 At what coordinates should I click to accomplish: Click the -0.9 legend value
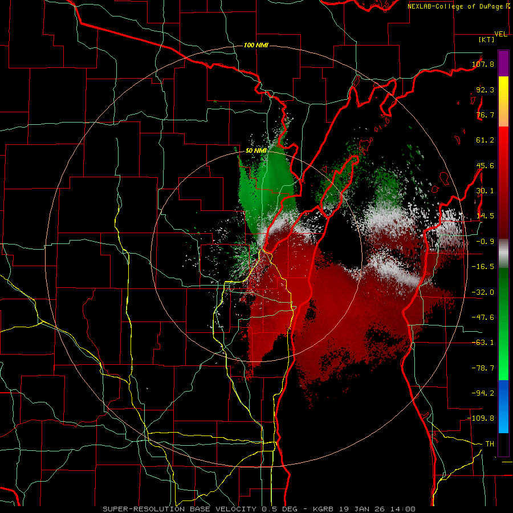485,242
